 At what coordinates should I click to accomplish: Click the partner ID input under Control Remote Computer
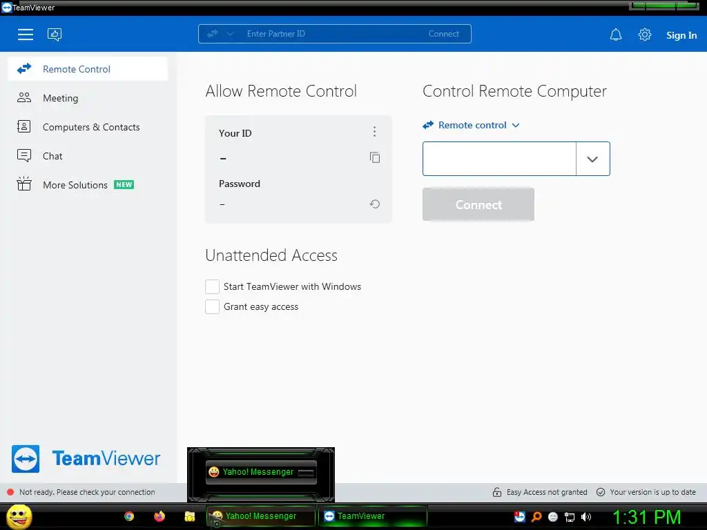point(499,159)
